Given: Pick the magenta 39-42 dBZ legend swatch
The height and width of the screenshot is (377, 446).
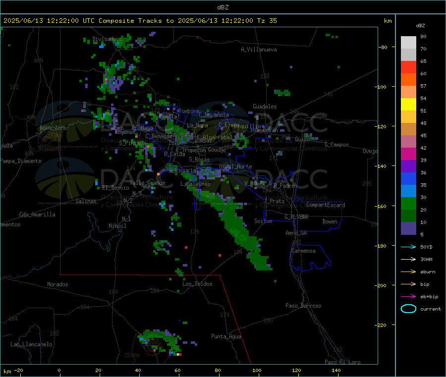Looking at the screenshot, I should (408, 154).
